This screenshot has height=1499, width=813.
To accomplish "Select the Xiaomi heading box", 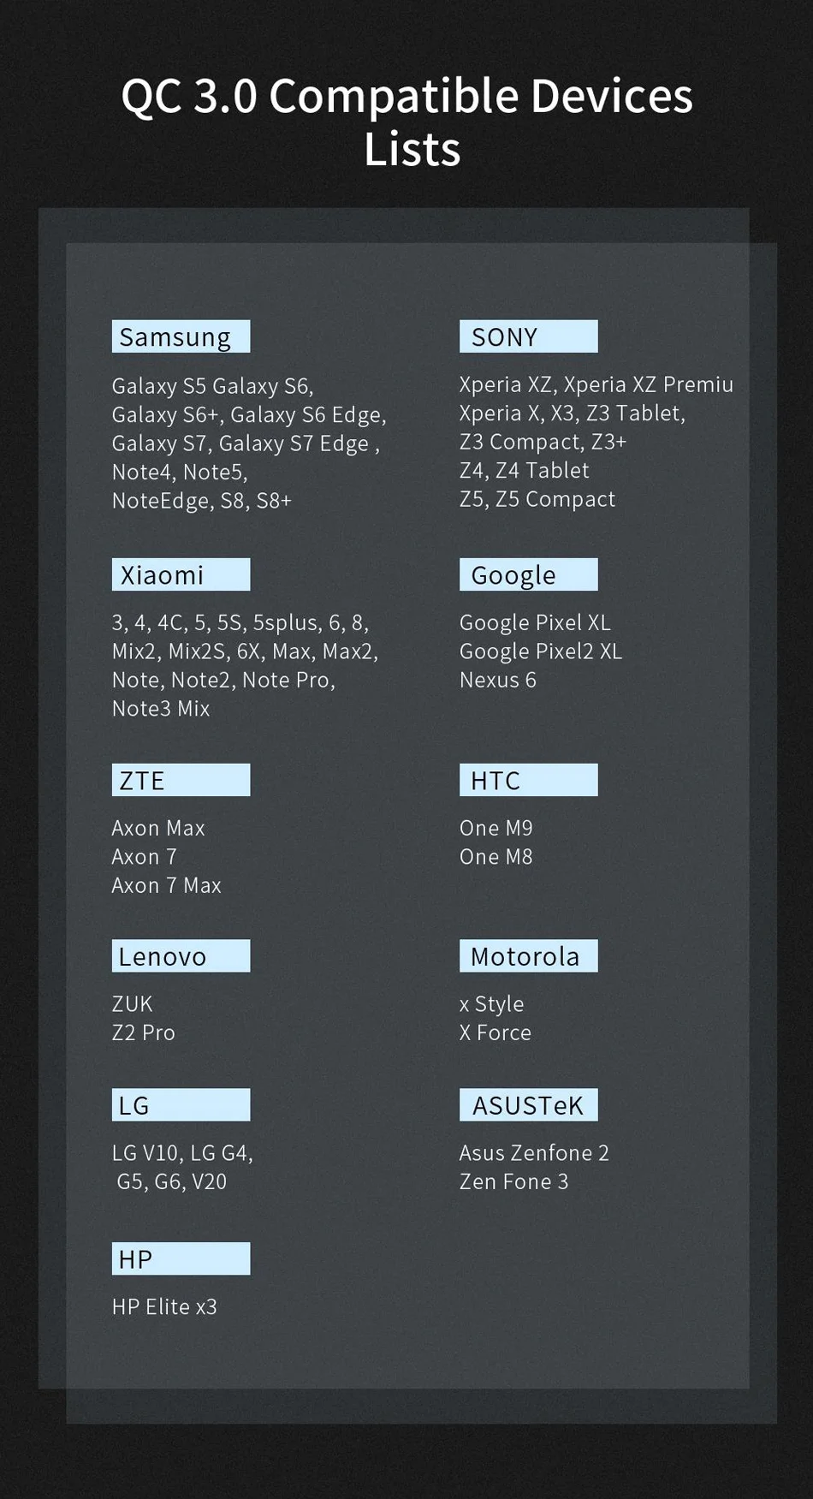I will pyautogui.click(x=181, y=574).
